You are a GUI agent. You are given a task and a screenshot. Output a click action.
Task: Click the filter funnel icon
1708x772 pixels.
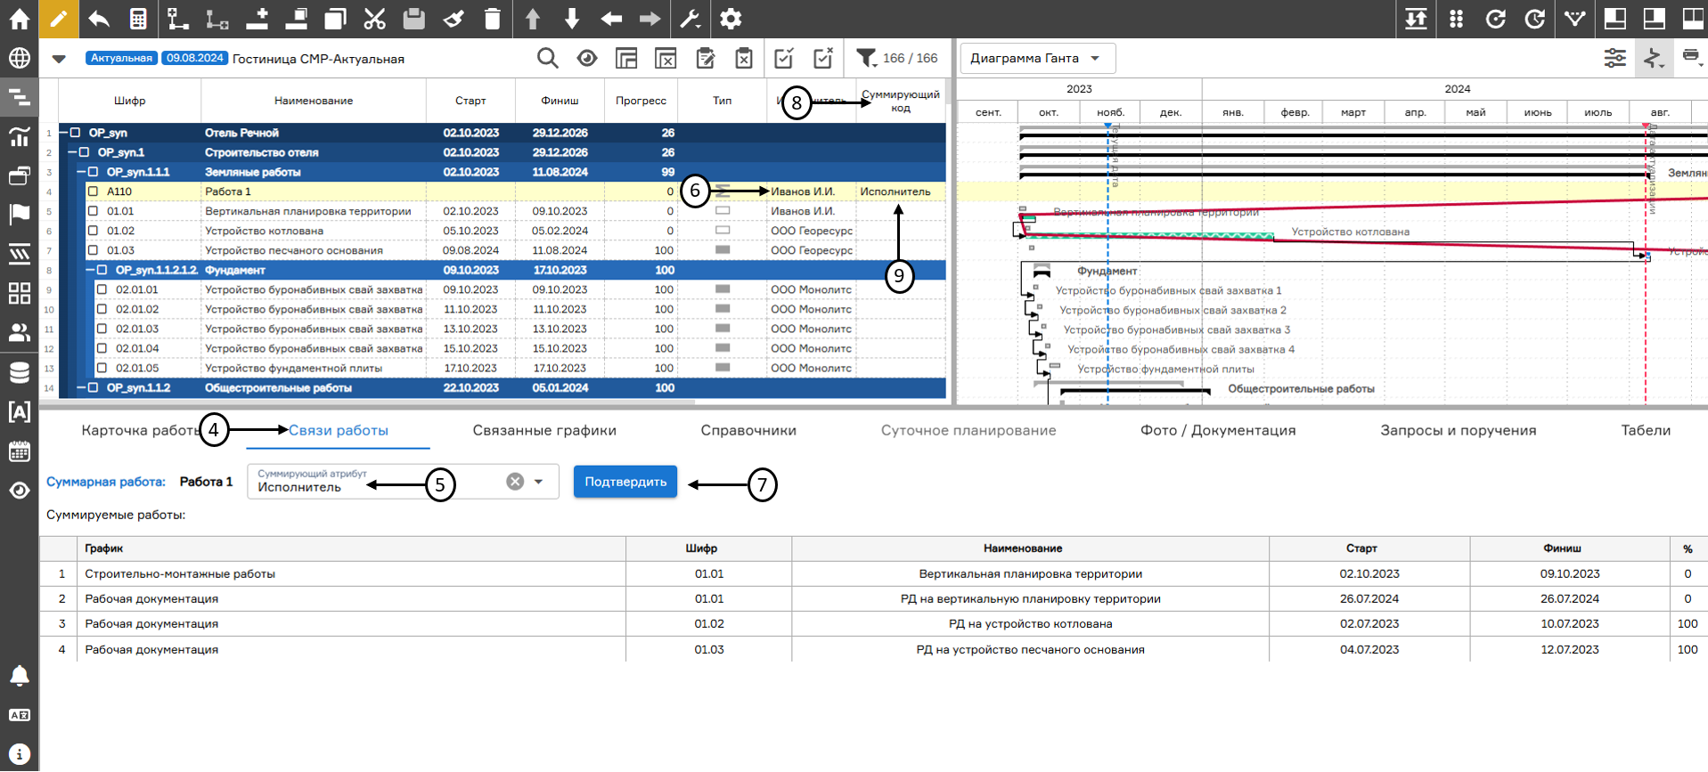pyautogui.click(x=866, y=59)
